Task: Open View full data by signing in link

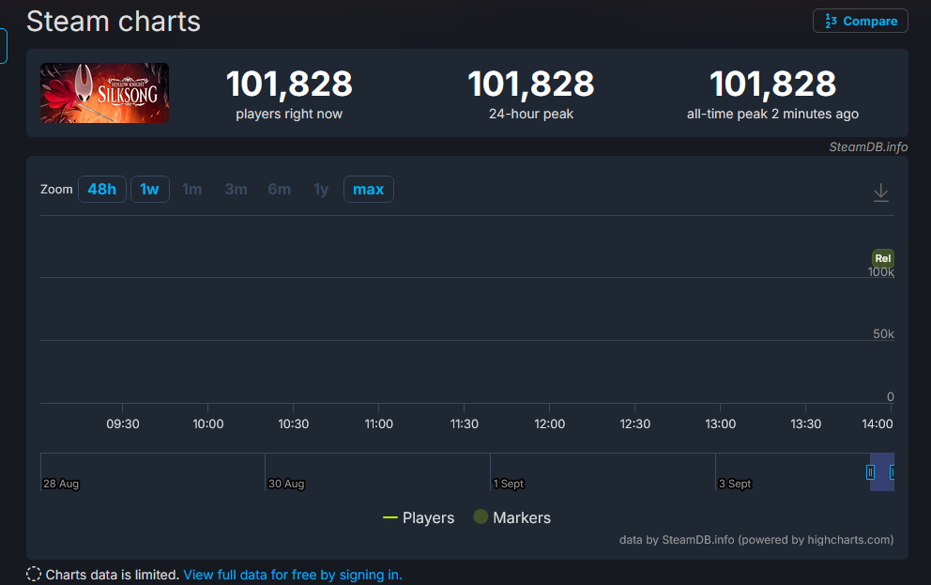Action: pos(293,575)
